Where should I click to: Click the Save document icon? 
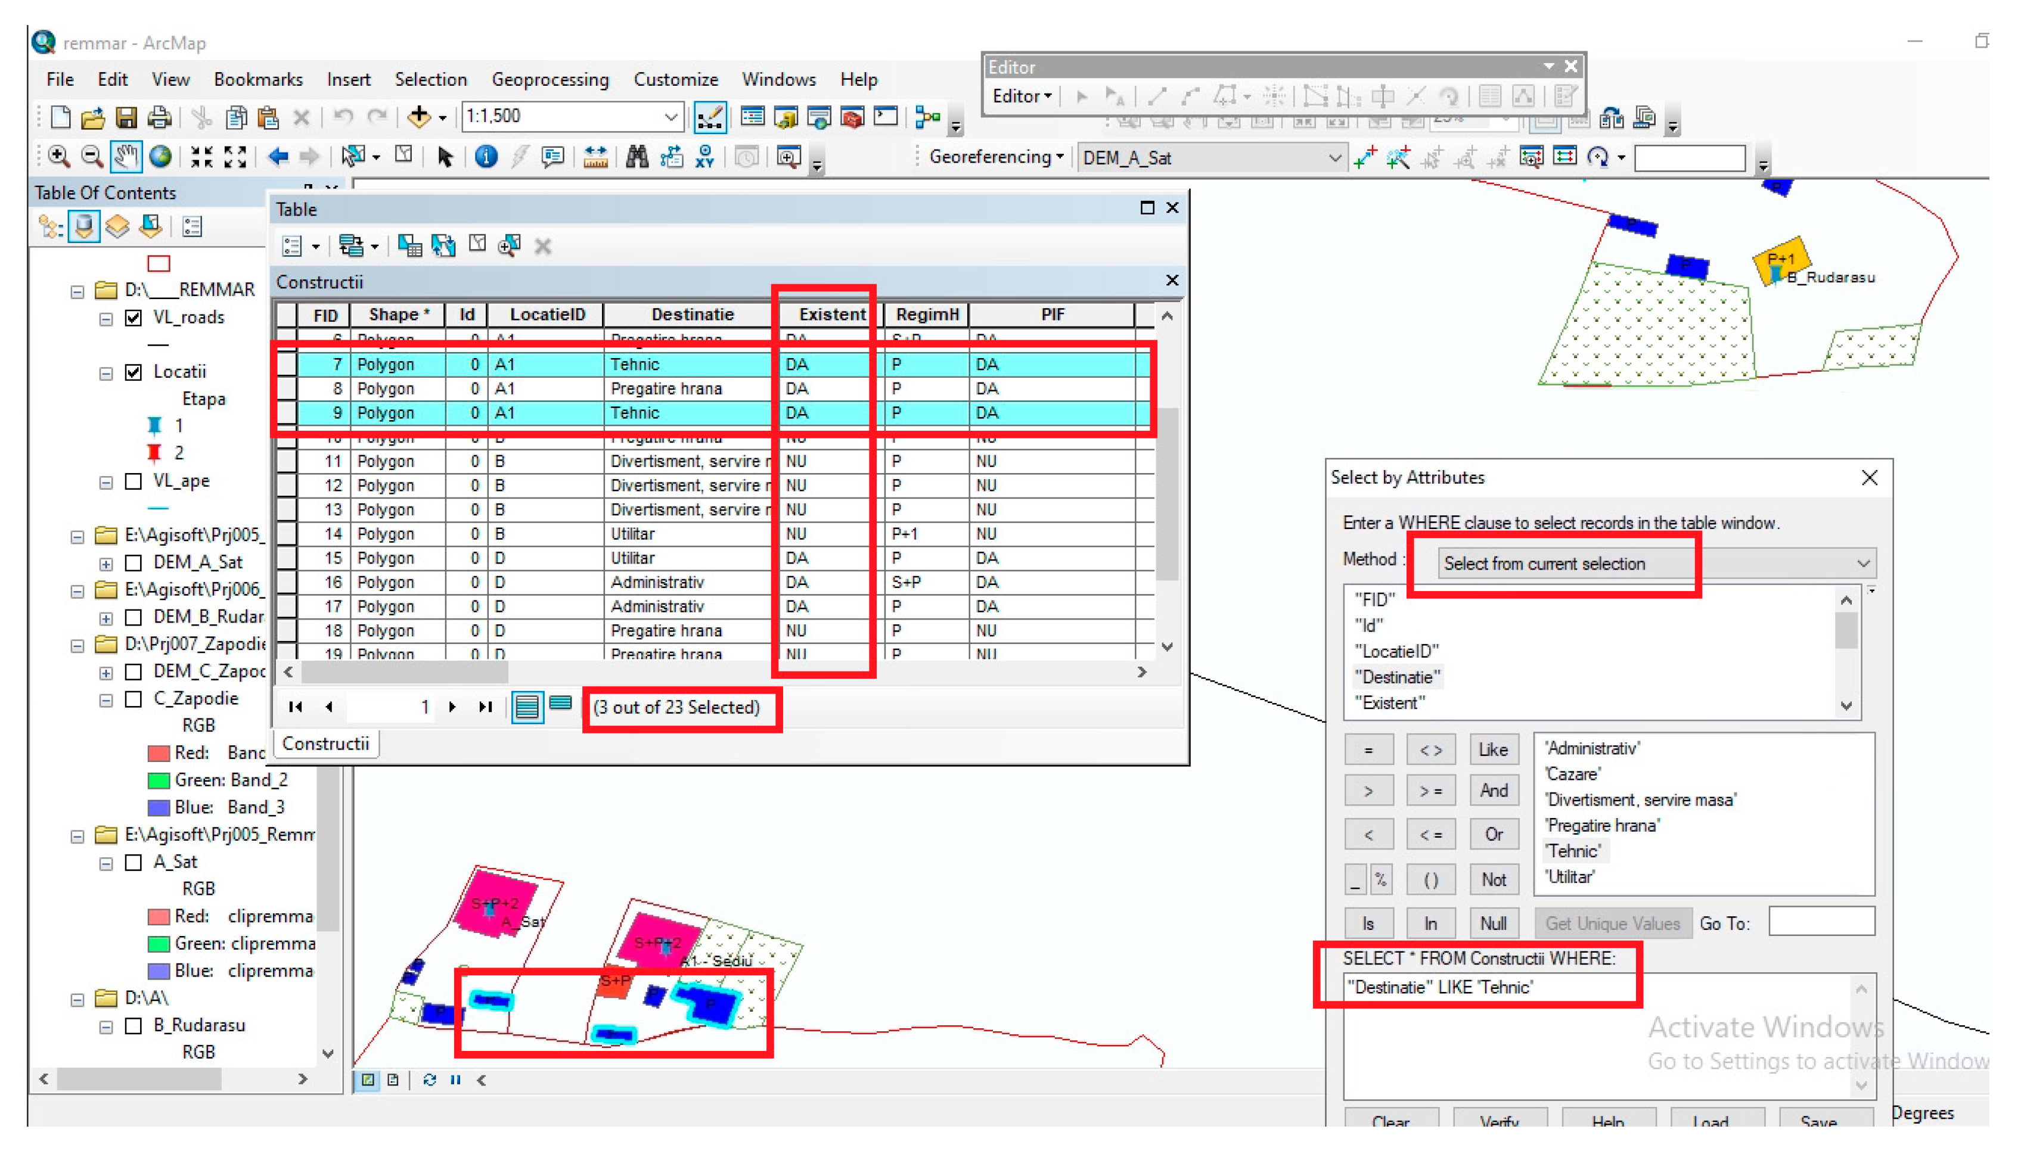(126, 117)
